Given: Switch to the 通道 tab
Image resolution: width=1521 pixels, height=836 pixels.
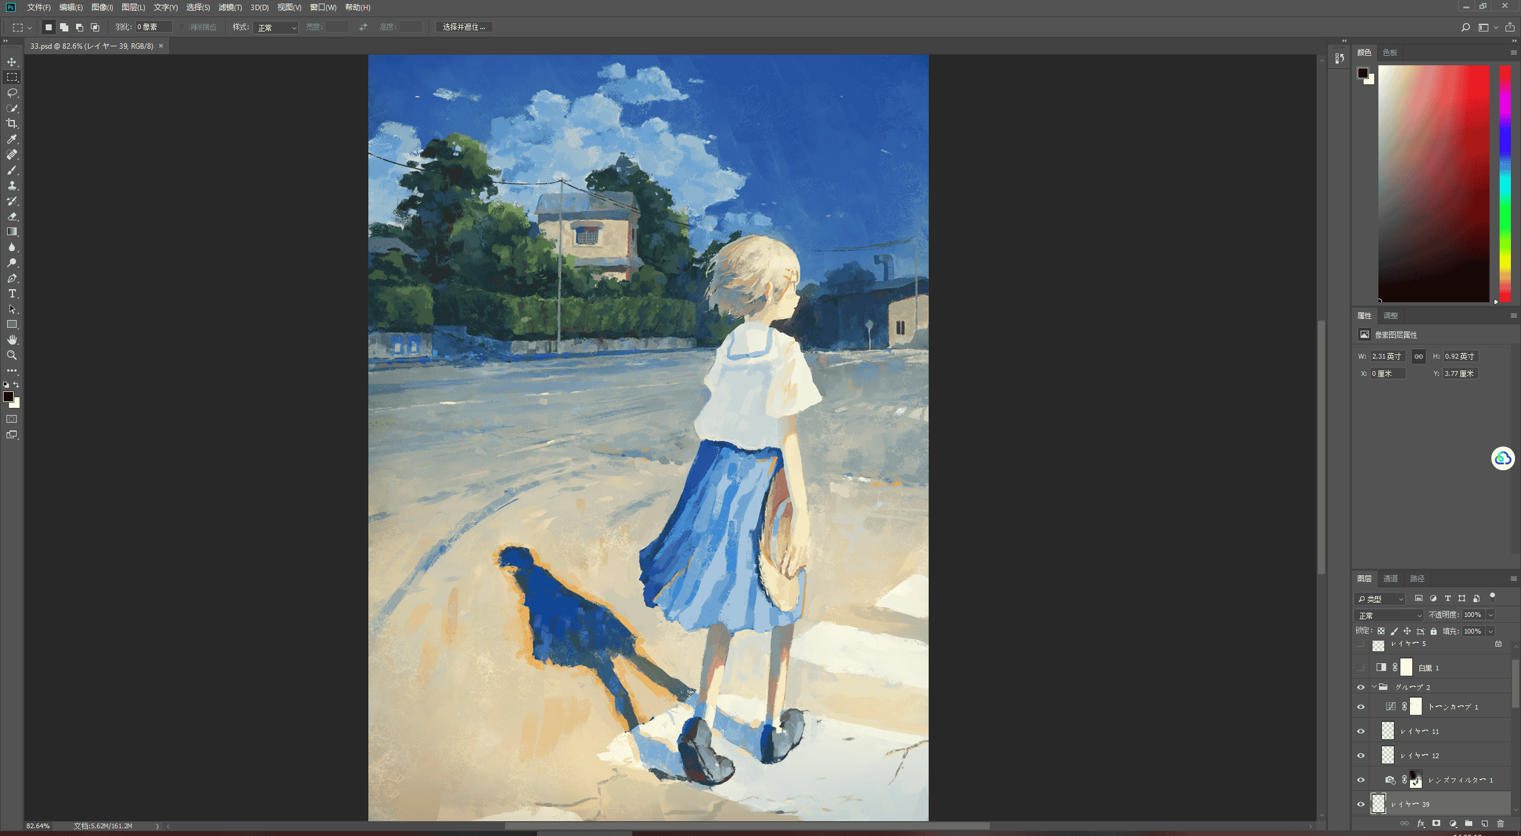Looking at the screenshot, I should [x=1390, y=578].
